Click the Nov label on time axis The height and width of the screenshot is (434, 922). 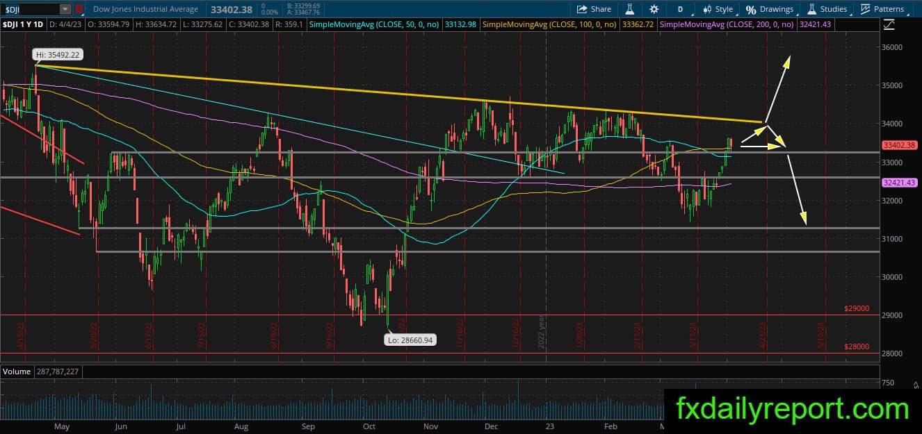[430, 427]
